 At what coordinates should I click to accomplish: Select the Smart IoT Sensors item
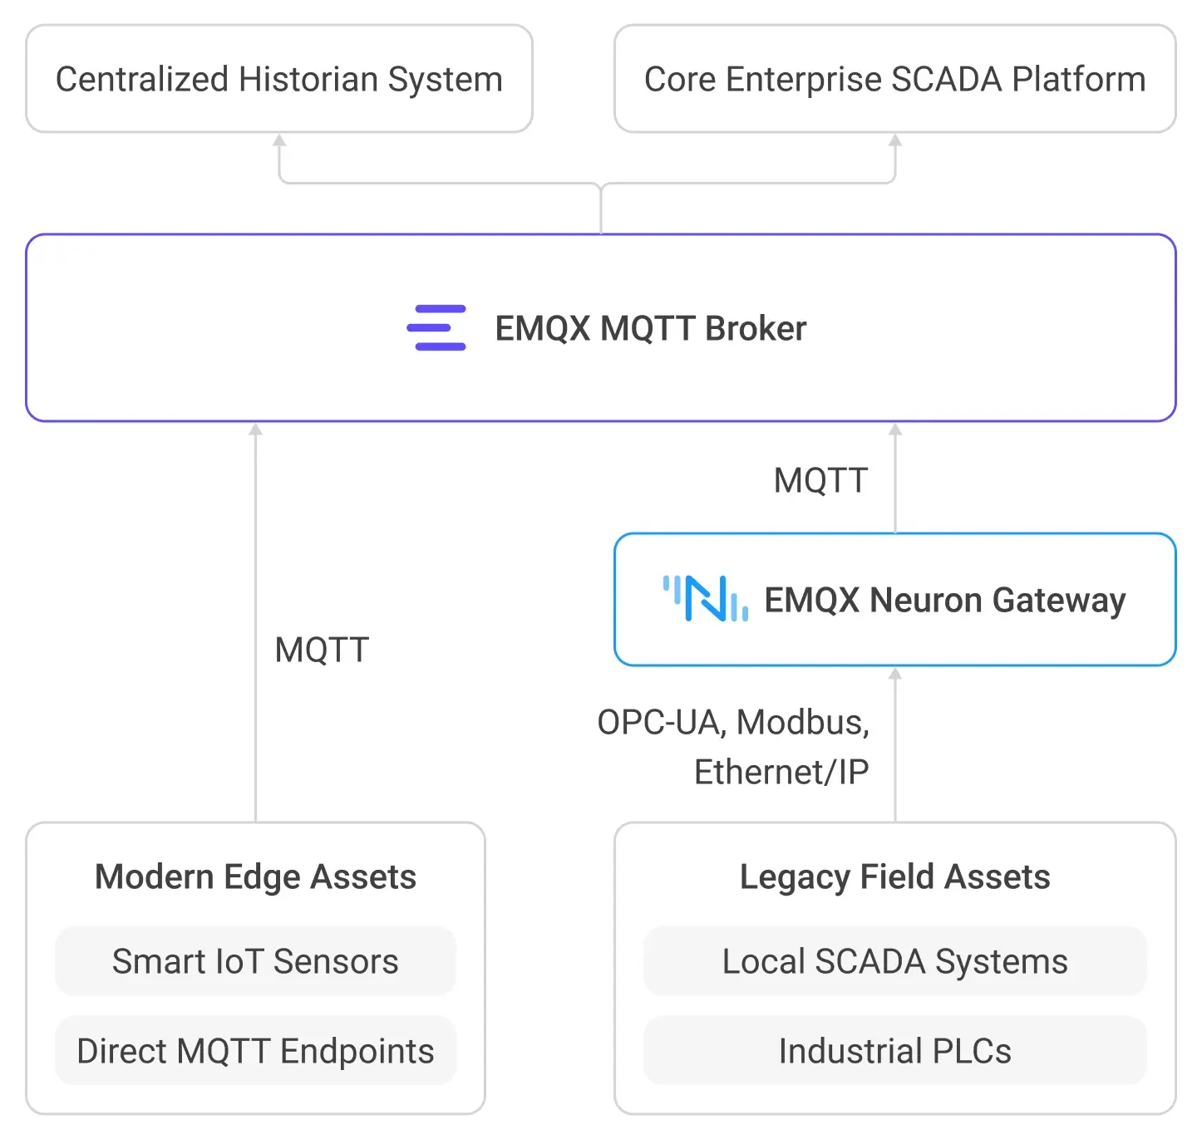[x=255, y=961]
